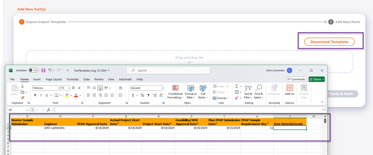Click the Add-ins icon in the ribbon
This screenshot has width=373, height=155.
(x=290, y=91)
